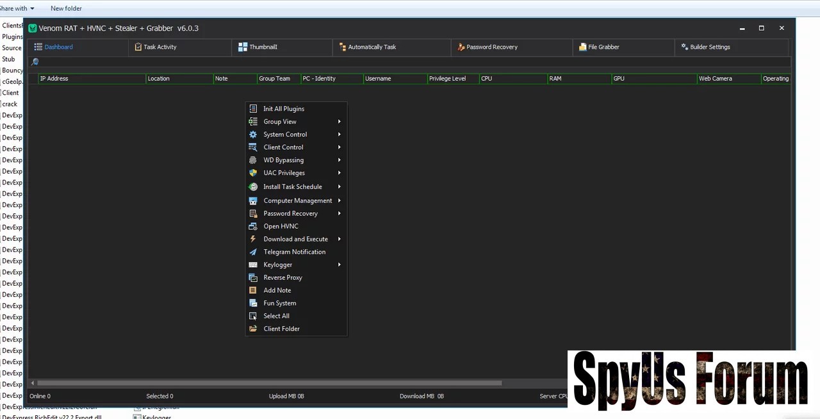The width and height of the screenshot is (820, 419).
Task: Open the Share with dropdown in Explorer
Action: coord(18,8)
